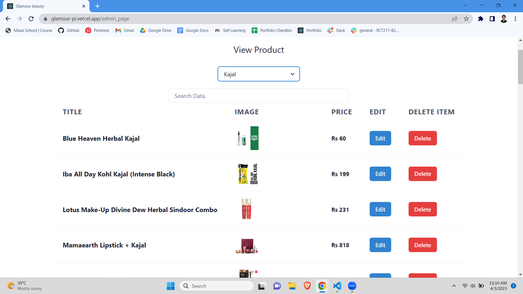Go forward with the browser forward arrow

[x=19, y=19]
